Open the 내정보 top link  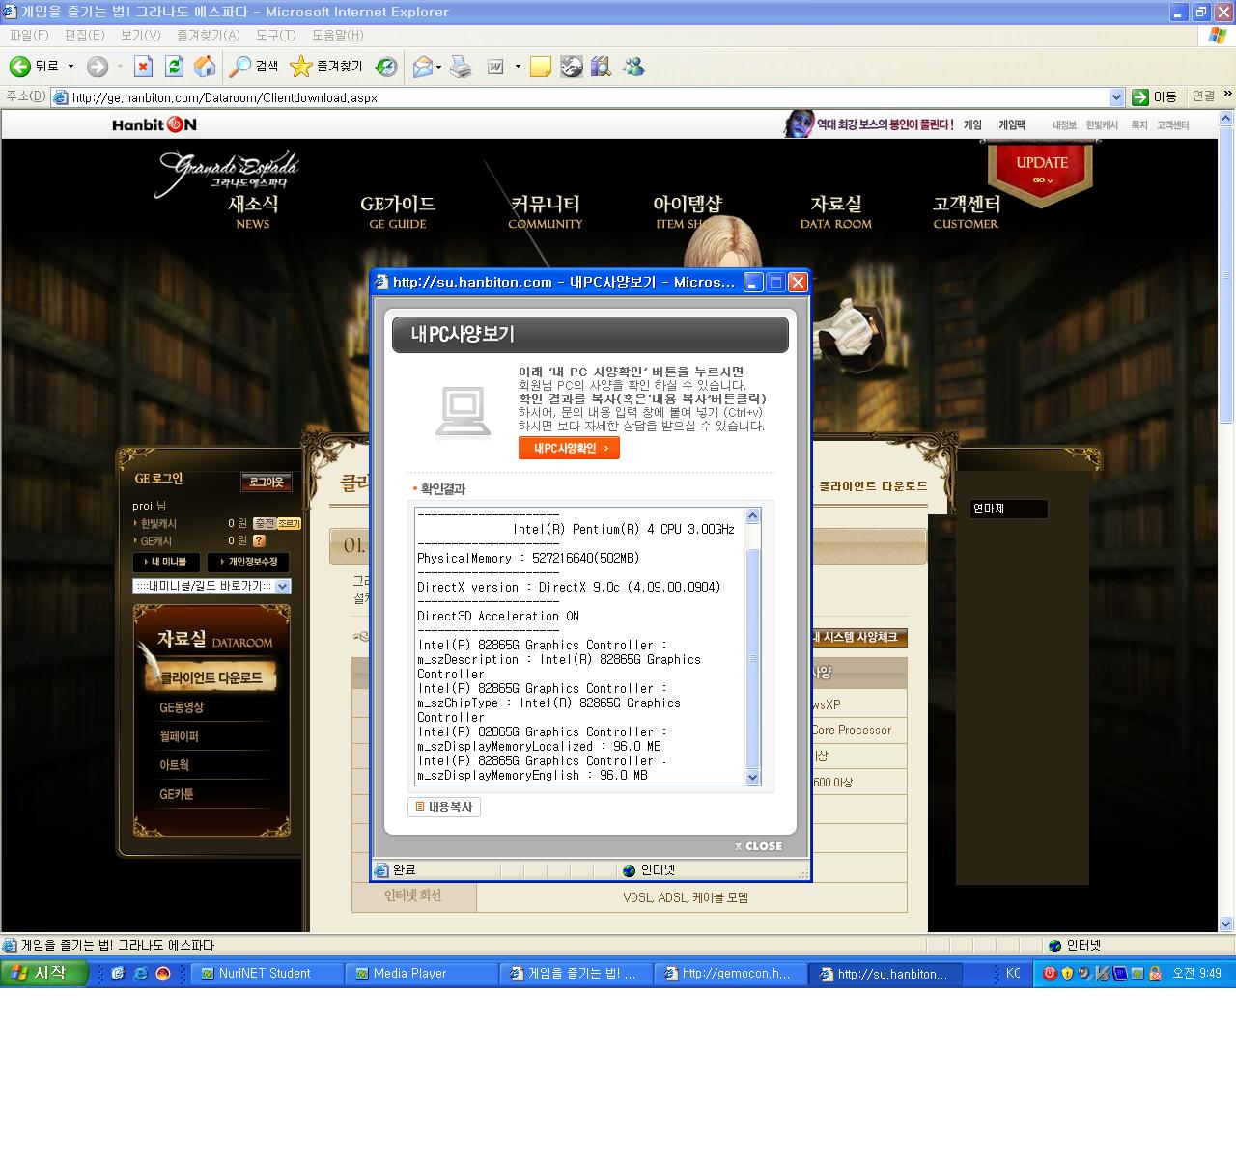pyautogui.click(x=1064, y=125)
